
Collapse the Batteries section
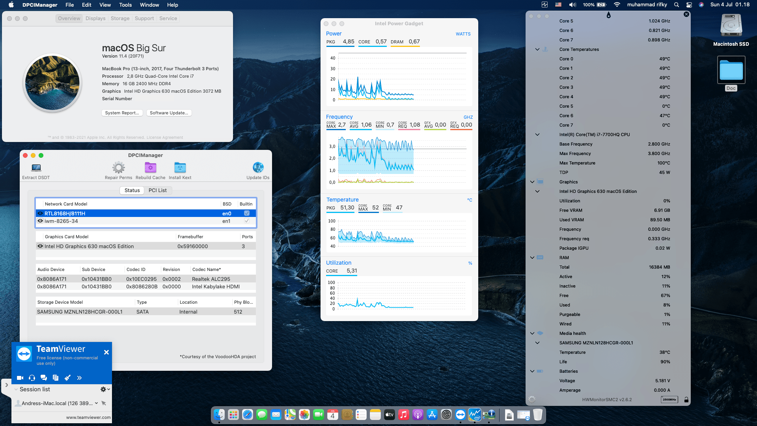532,371
